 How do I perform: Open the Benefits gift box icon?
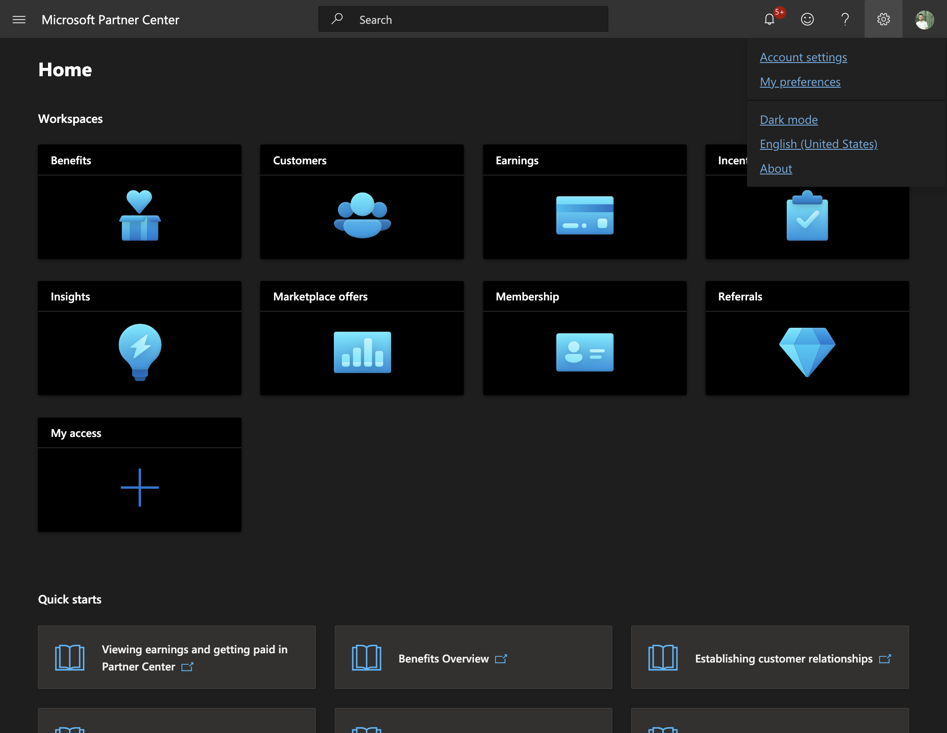pyautogui.click(x=140, y=215)
